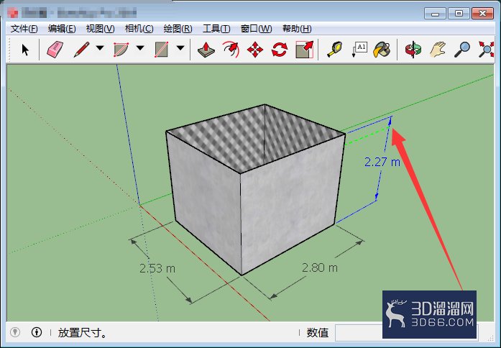Open the 视图(V) menu
This screenshot has height=348, width=501.
click(x=100, y=29)
